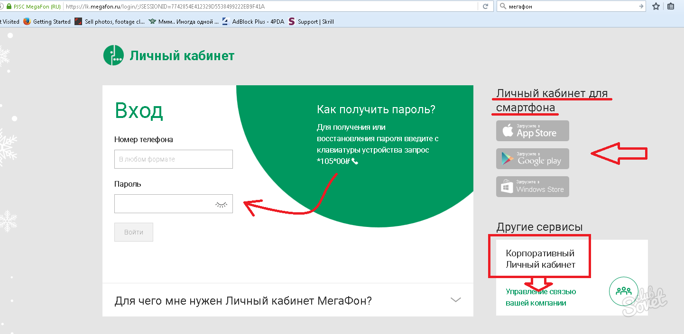The height and width of the screenshot is (334, 684).
Task: Reload the page using the refresh icon
Action: tap(485, 7)
